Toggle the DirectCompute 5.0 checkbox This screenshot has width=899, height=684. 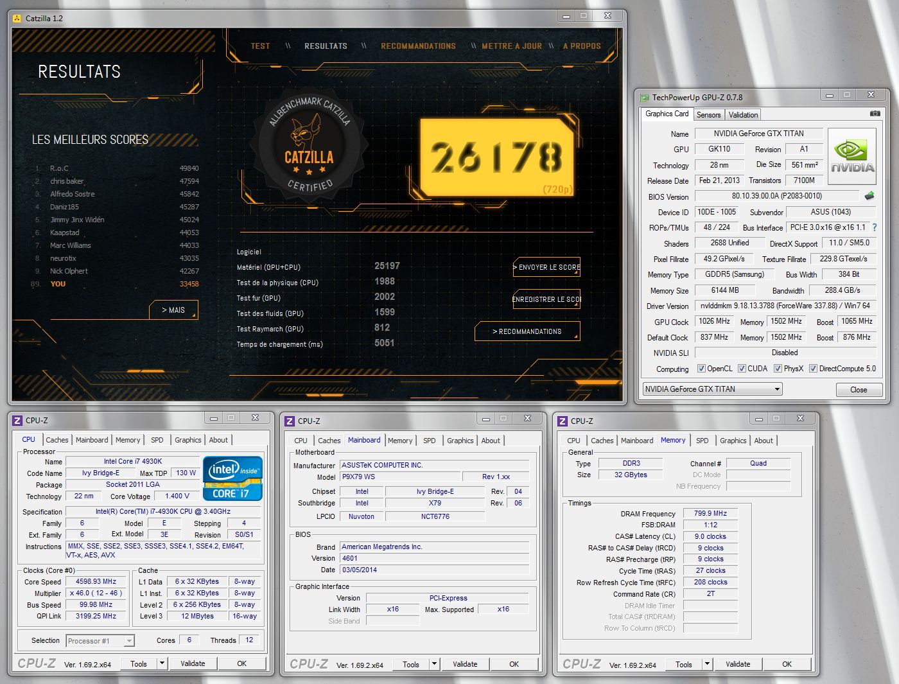(813, 369)
